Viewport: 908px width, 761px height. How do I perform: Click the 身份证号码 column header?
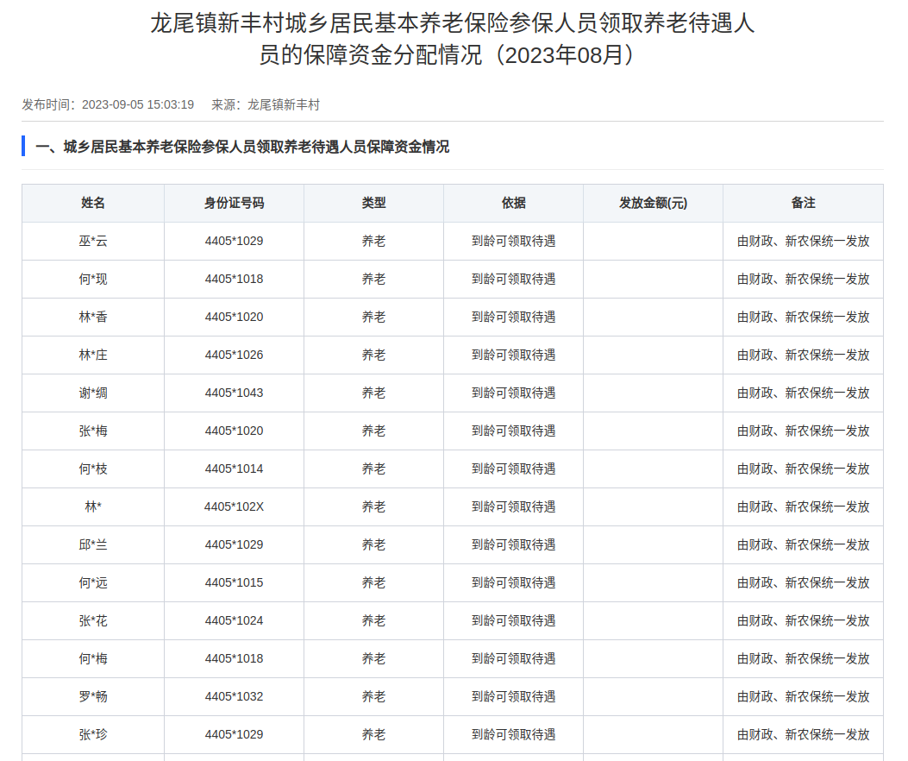click(234, 203)
